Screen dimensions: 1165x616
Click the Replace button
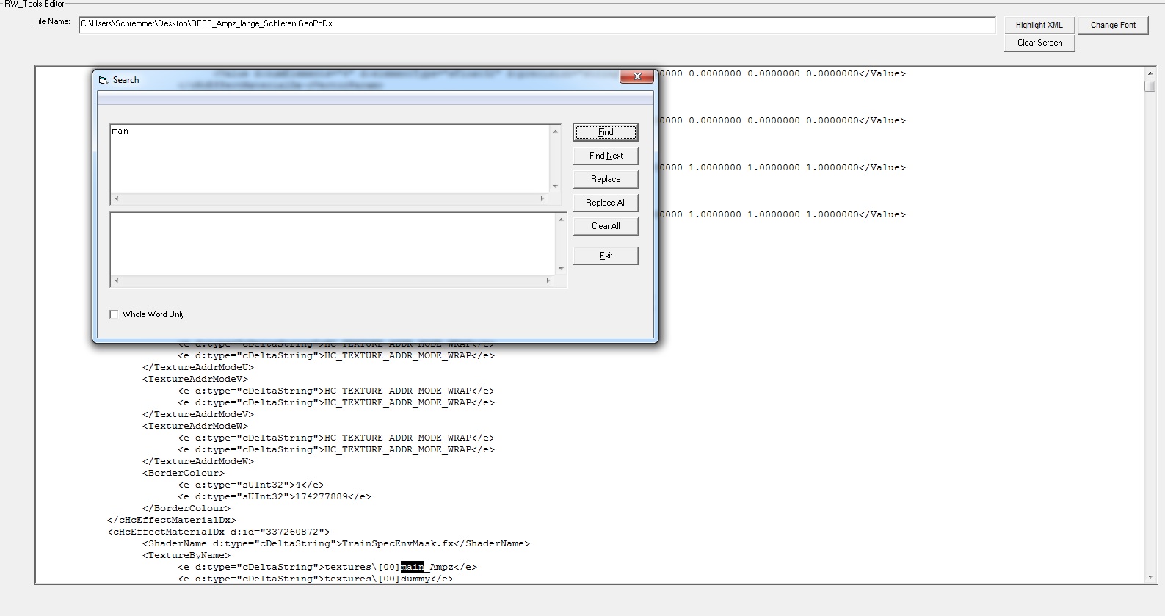[x=606, y=179]
